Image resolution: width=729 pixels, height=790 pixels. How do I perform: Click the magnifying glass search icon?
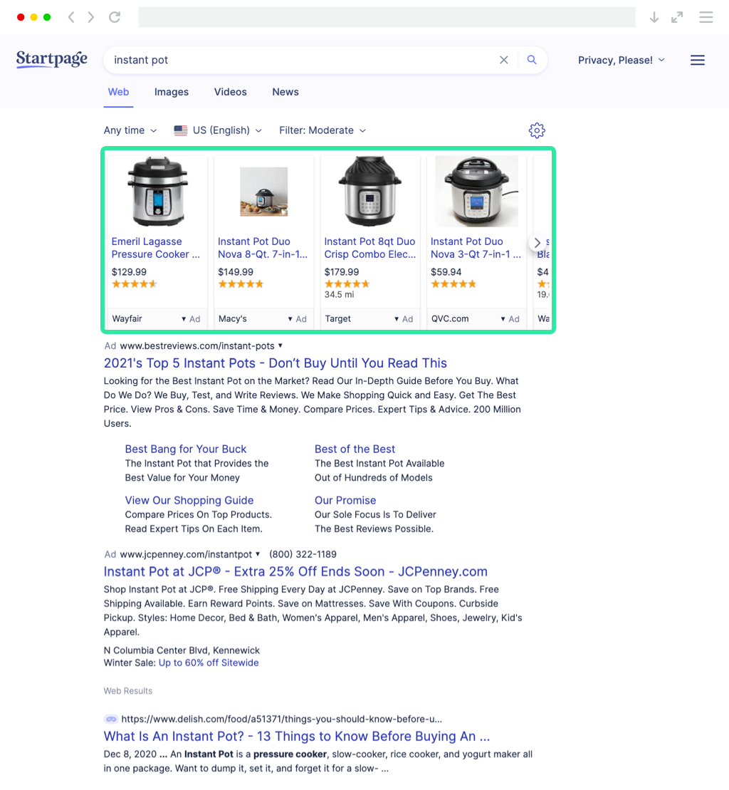(532, 60)
